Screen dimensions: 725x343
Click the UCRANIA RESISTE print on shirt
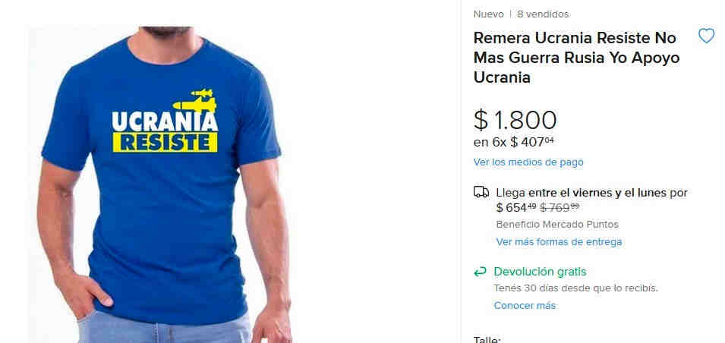coord(165,132)
